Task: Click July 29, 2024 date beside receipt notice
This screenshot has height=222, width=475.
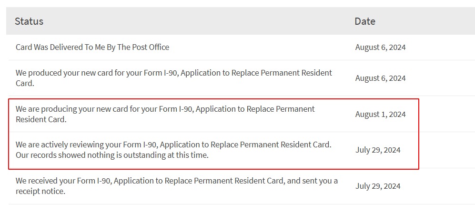Action: coord(378,186)
